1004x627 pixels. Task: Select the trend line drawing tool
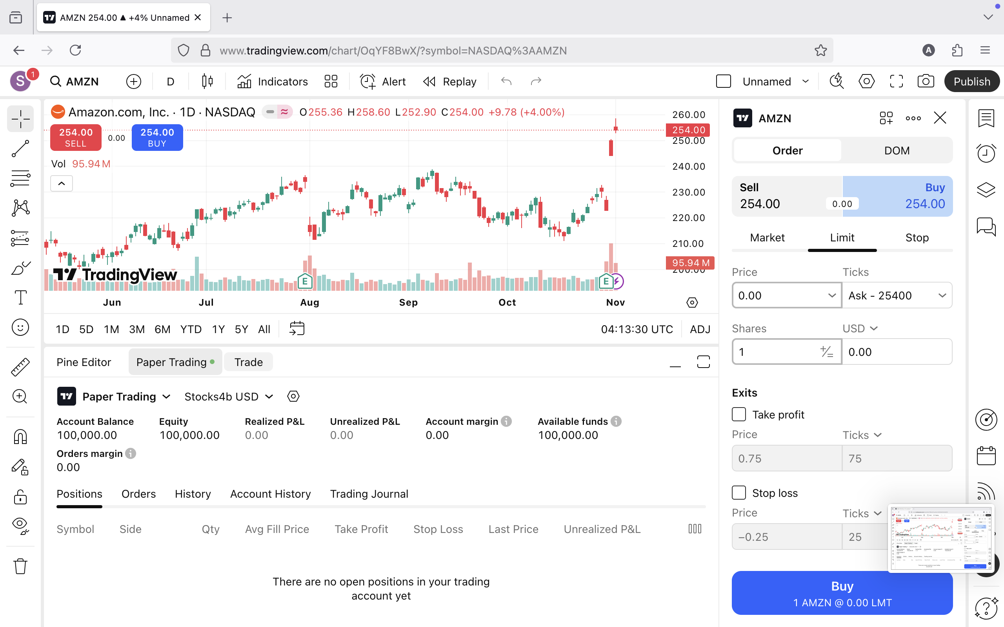point(20,149)
